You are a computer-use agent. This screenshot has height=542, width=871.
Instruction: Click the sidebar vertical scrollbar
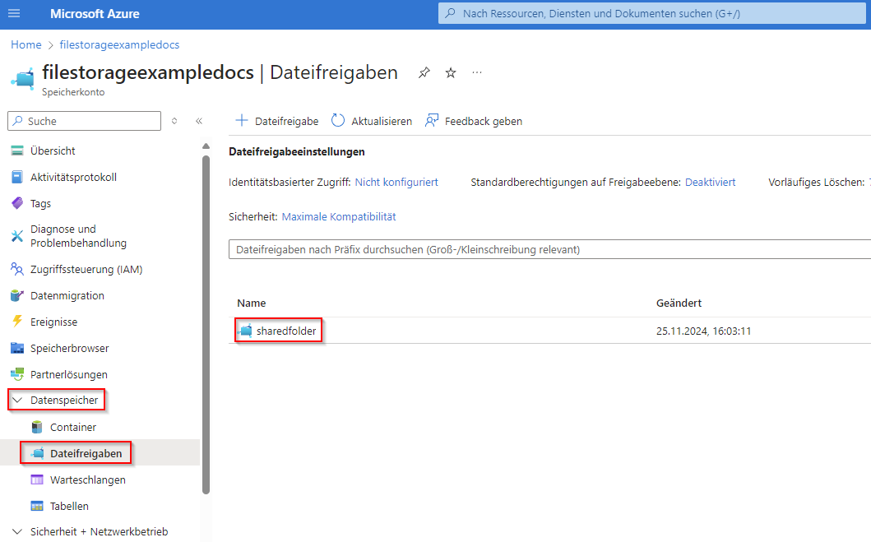[x=206, y=321]
